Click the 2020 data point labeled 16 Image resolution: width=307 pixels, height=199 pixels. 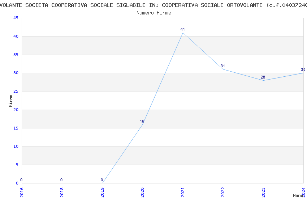pyautogui.click(x=143, y=124)
